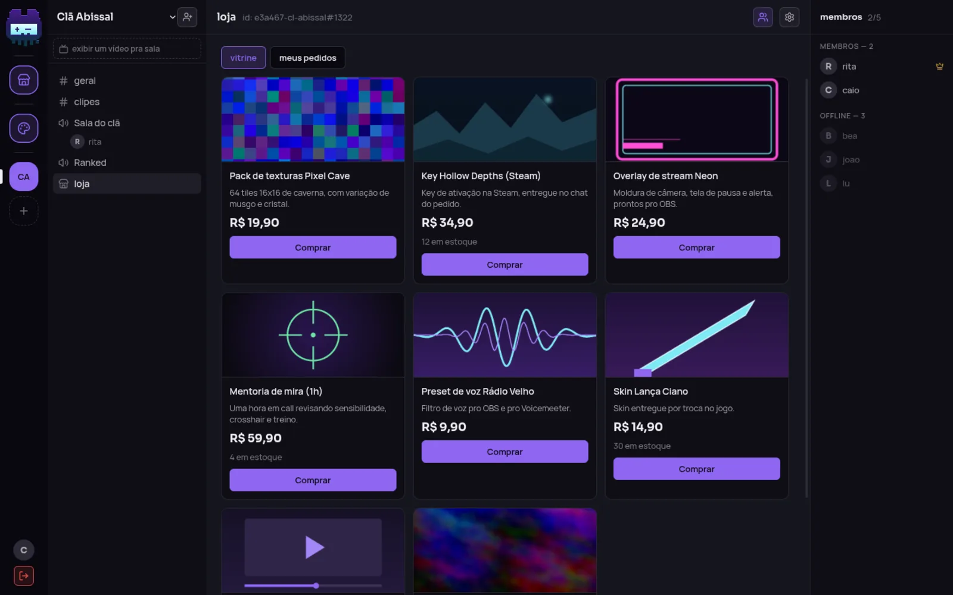953x595 pixels.
Task: Select the CA clan server avatar
Action: pyautogui.click(x=24, y=177)
